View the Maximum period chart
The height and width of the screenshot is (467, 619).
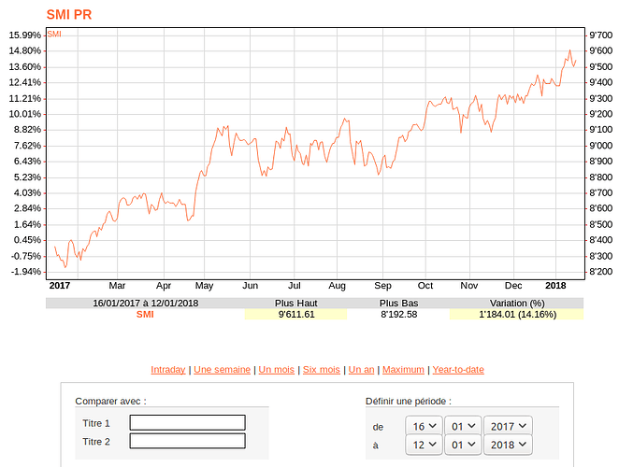[403, 370]
